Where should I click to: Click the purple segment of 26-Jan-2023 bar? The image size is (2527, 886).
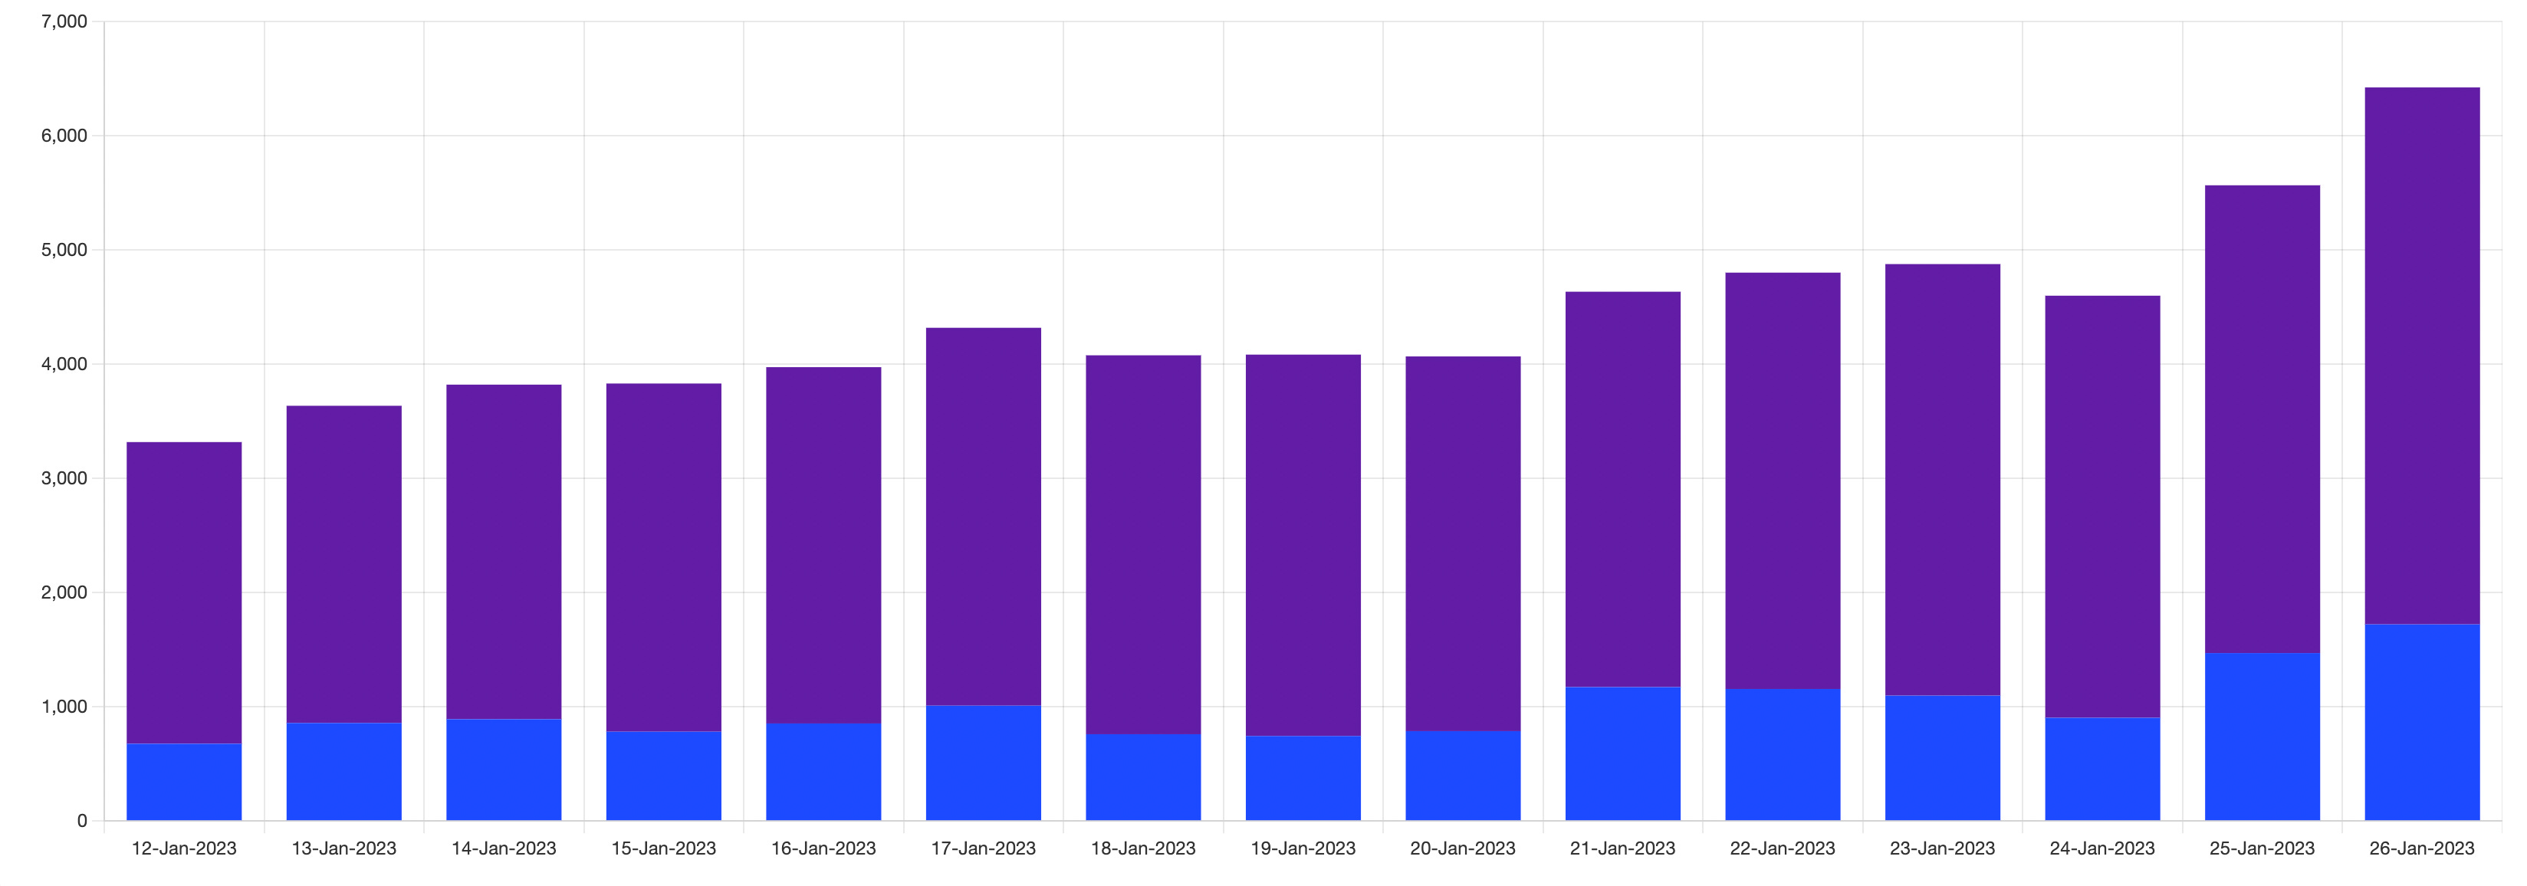pyautogui.click(x=2422, y=355)
